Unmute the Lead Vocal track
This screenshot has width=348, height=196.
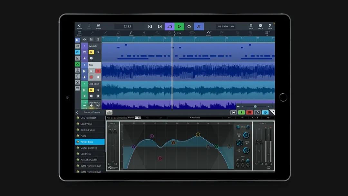coord(91,90)
